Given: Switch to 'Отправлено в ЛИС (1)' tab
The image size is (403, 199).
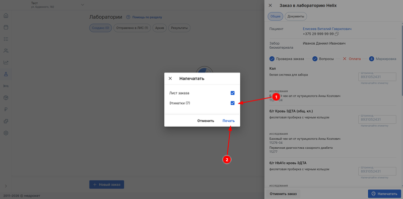Looking at the screenshot, I should point(132,28).
